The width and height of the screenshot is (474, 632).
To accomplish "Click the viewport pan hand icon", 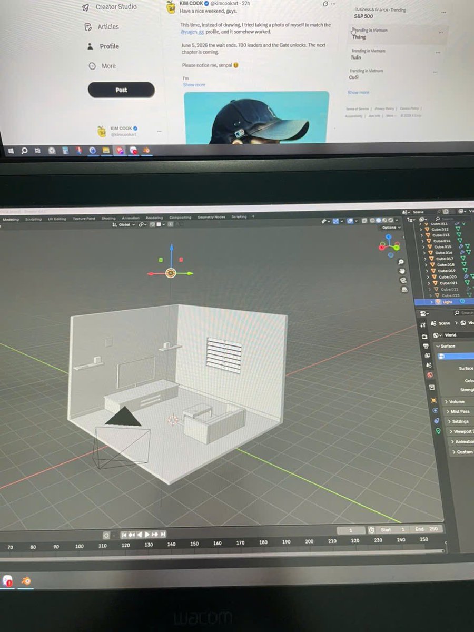I will [402, 271].
